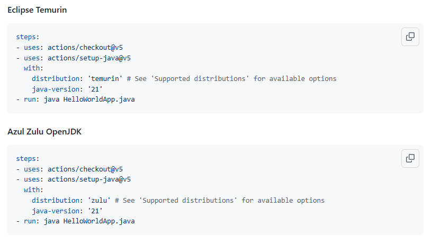The width and height of the screenshot is (432, 244).
Task: Click the Supported distributions comment in Temurin block
Action: click(x=231, y=79)
